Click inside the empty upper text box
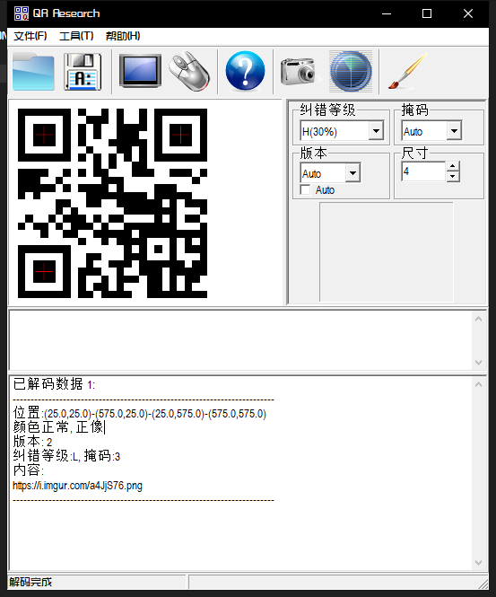The image size is (496, 597). click(240, 340)
